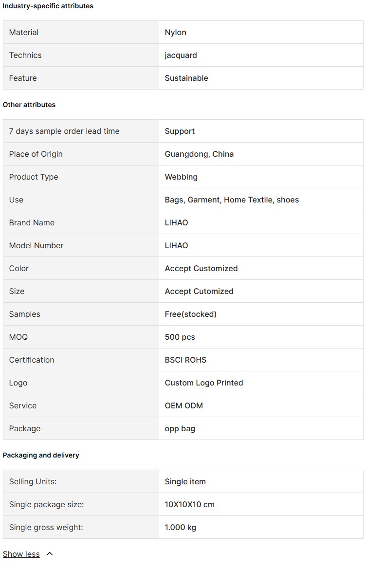The height and width of the screenshot is (568, 366).
Task: Select the BSCI ROHS certification value
Action: [x=185, y=360]
